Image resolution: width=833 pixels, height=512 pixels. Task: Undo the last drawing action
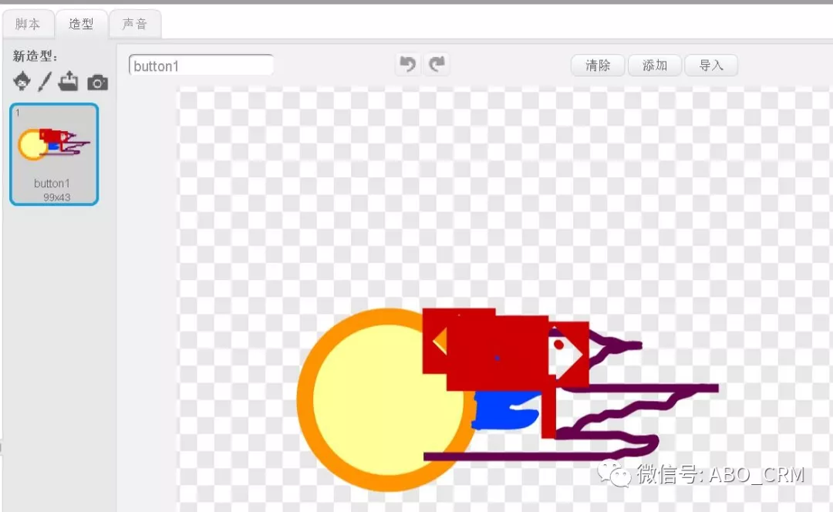pos(407,65)
